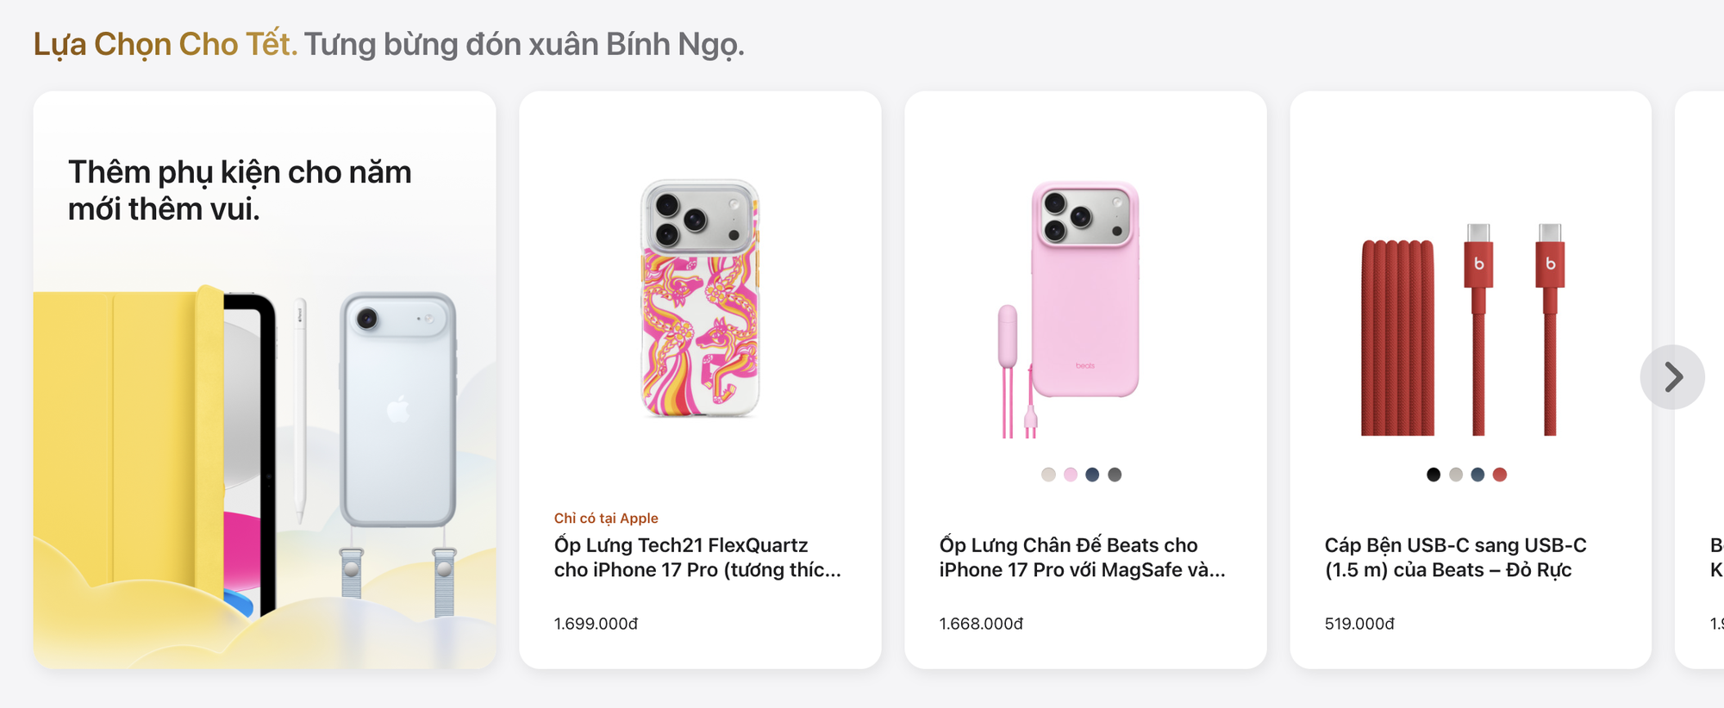Choose the blue Beats USB-C cable color
Screen dimensions: 1724x708
coord(1477,475)
